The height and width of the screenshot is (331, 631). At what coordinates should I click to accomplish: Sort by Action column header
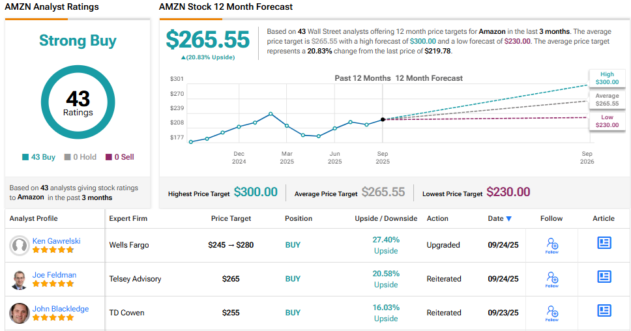point(437,218)
